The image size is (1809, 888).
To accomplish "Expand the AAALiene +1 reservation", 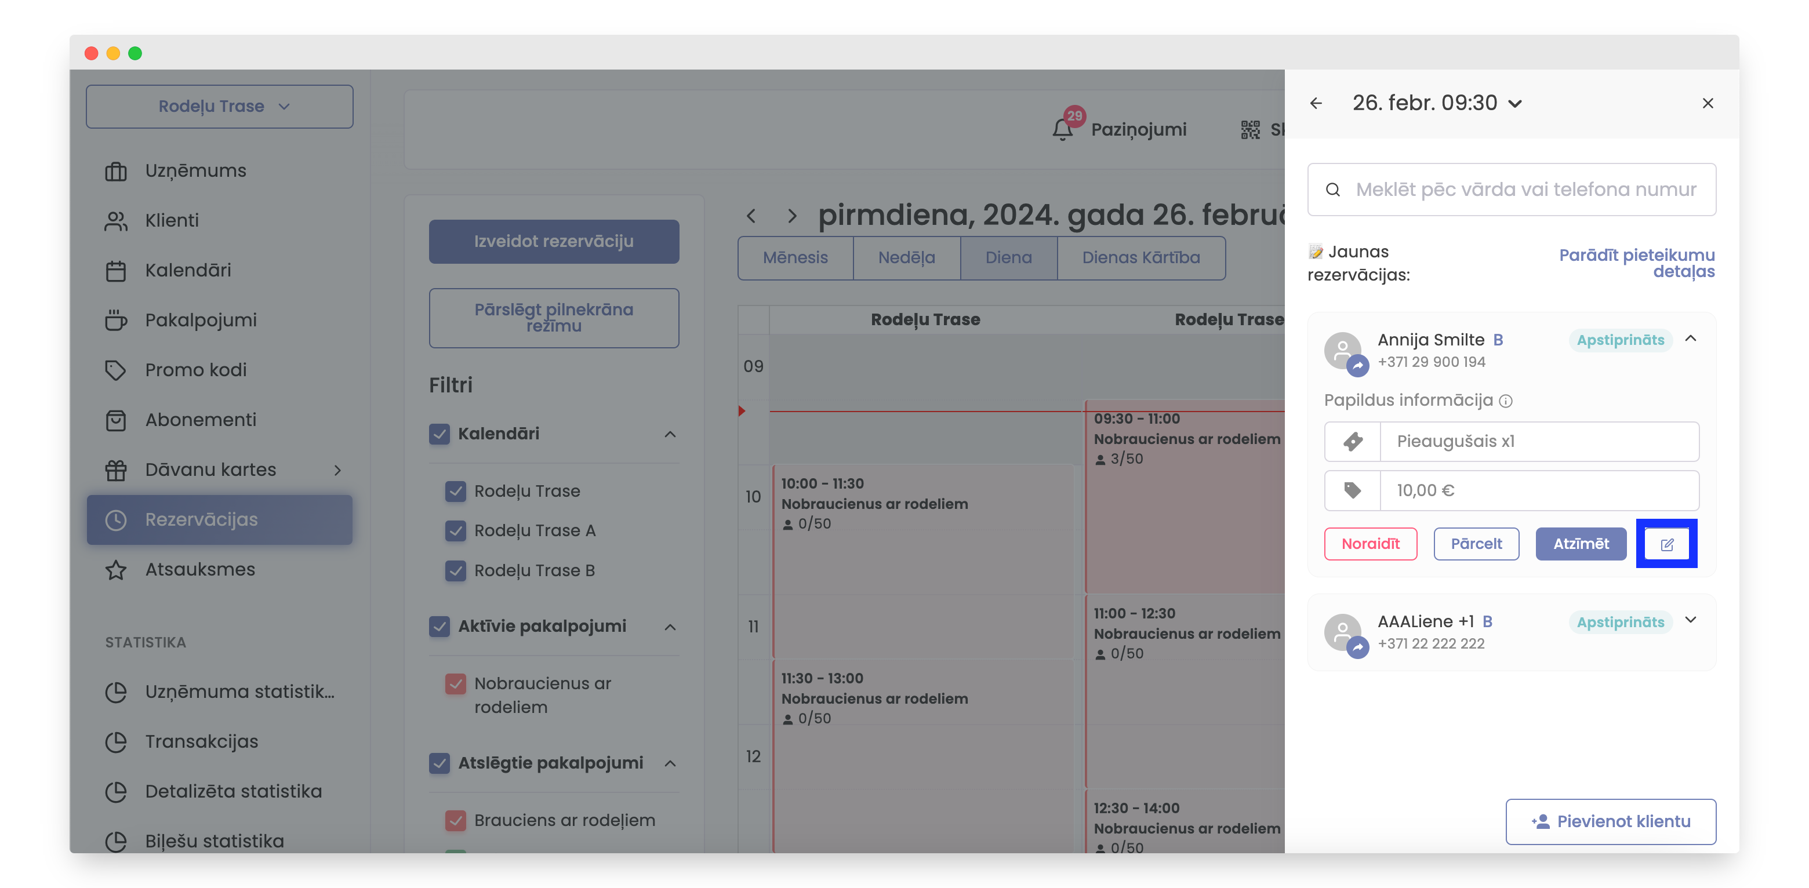I will point(1690,620).
